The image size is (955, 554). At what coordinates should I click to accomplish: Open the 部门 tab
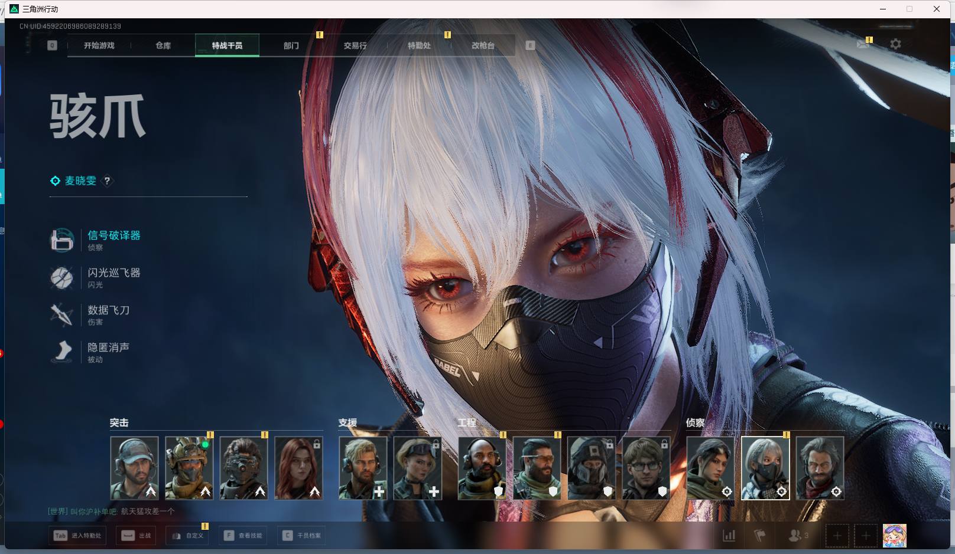coord(291,45)
